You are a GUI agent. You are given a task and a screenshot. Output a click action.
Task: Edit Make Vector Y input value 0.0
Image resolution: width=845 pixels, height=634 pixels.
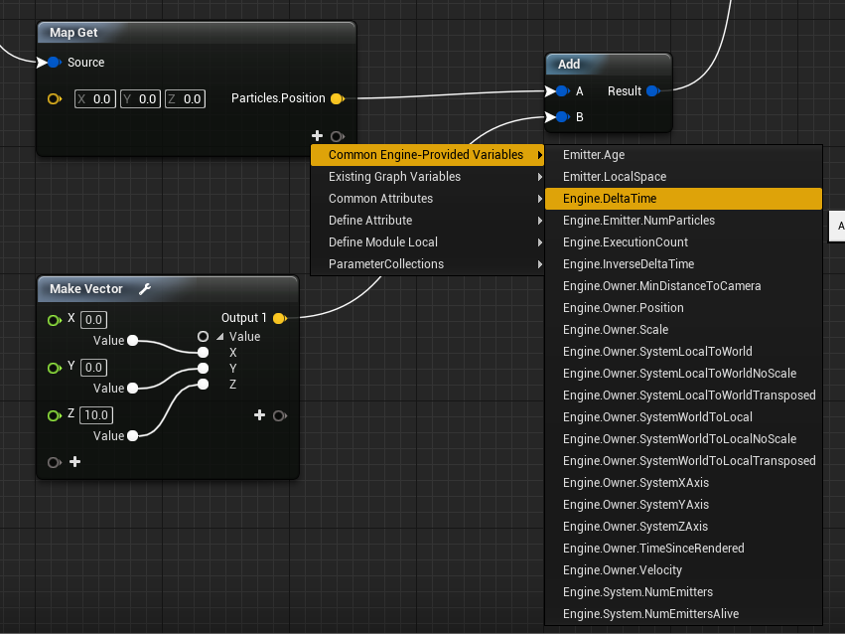(x=93, y=368)
